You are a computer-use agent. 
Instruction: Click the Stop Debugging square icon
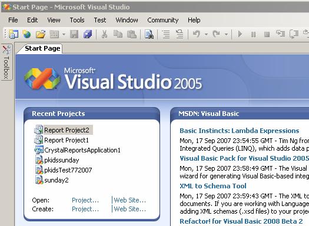(267, 35)
